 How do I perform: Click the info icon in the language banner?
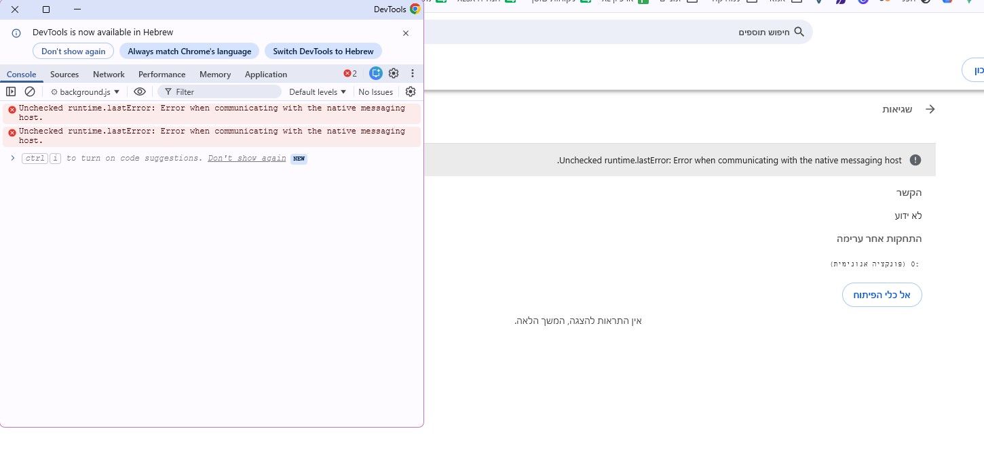[16, 33]
